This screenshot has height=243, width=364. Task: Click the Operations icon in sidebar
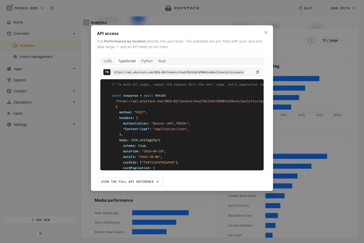pyautogui.click(x=9, y=102)
